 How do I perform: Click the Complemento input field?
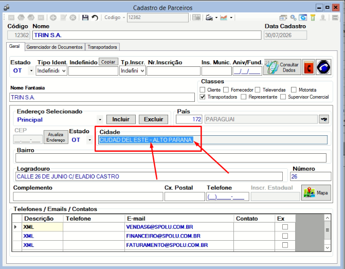(x=88, y=196)
